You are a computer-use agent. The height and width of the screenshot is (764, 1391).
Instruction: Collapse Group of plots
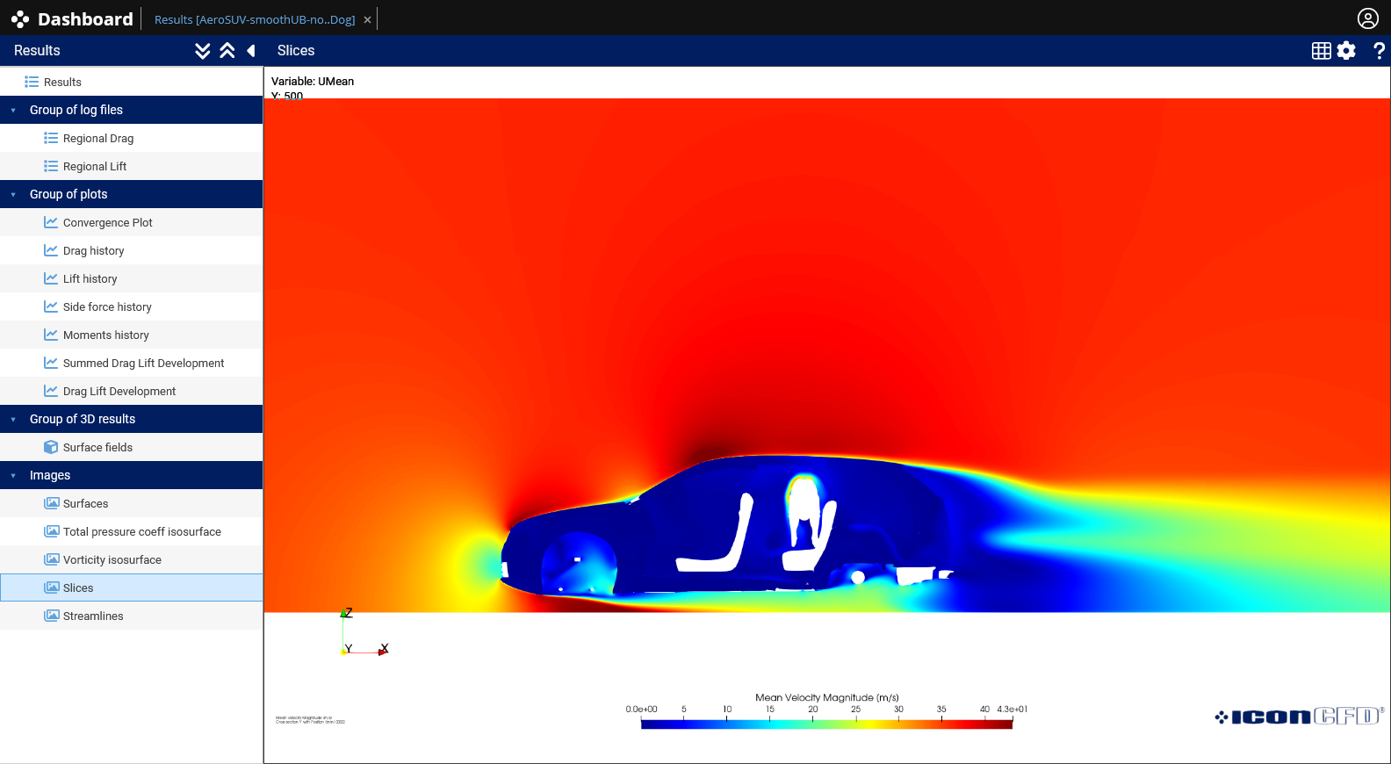132,194
